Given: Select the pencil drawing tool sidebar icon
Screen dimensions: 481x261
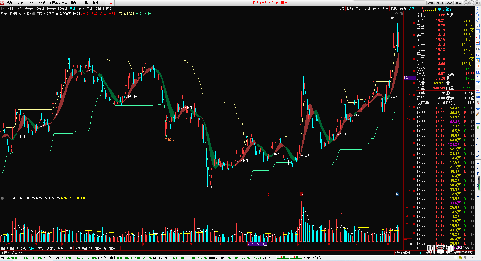Looking at the screenshot, I should pyautogui.click(x=478, y=114).
